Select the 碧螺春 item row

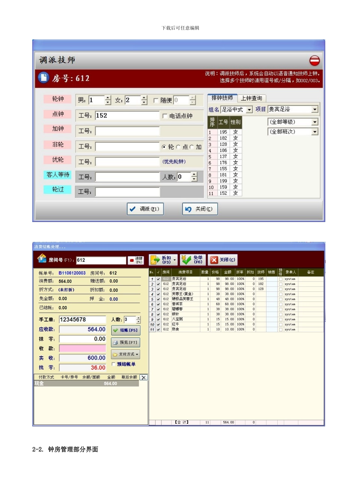click(236, 309)
